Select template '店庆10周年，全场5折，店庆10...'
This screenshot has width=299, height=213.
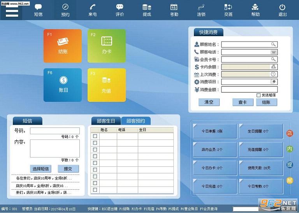[x=42, y=185]
